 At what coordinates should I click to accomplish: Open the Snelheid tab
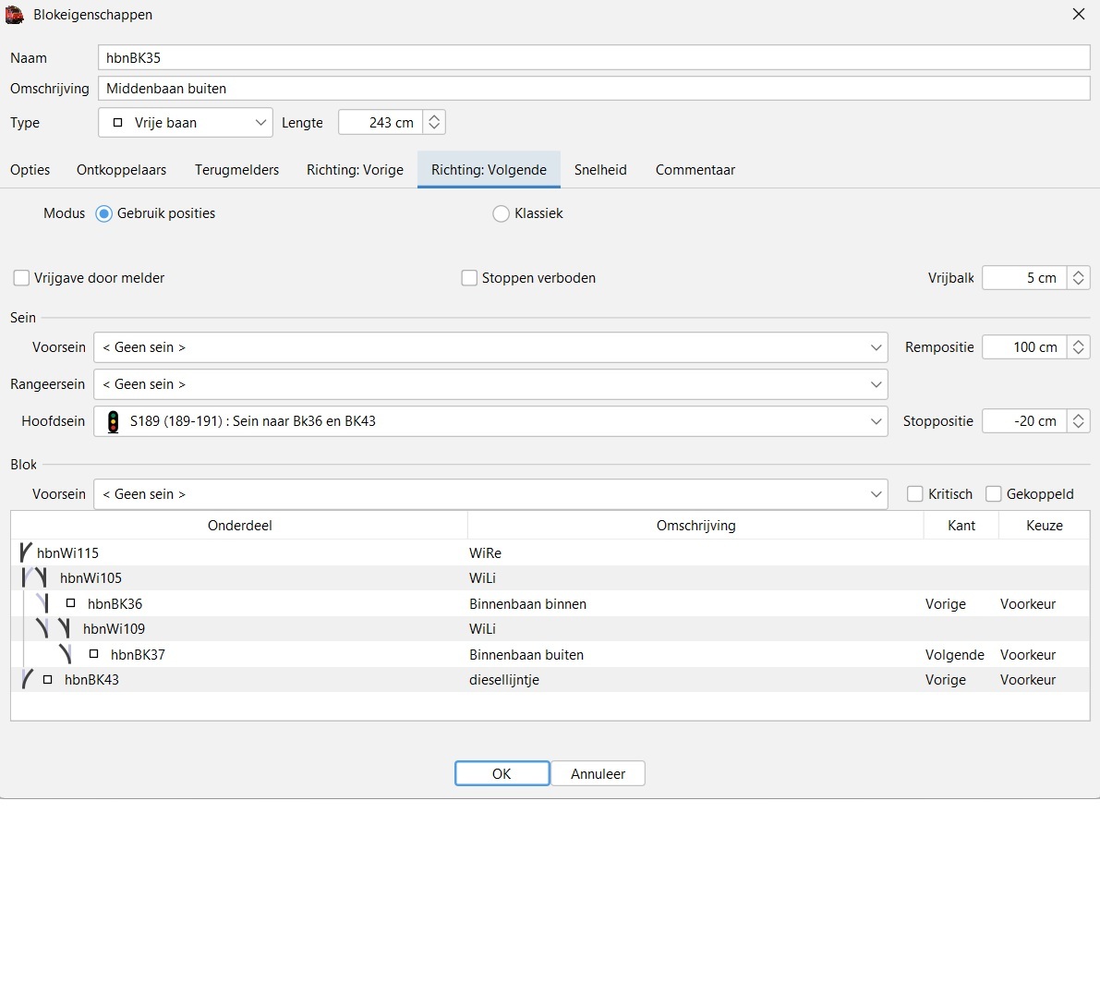click(600, 170)
